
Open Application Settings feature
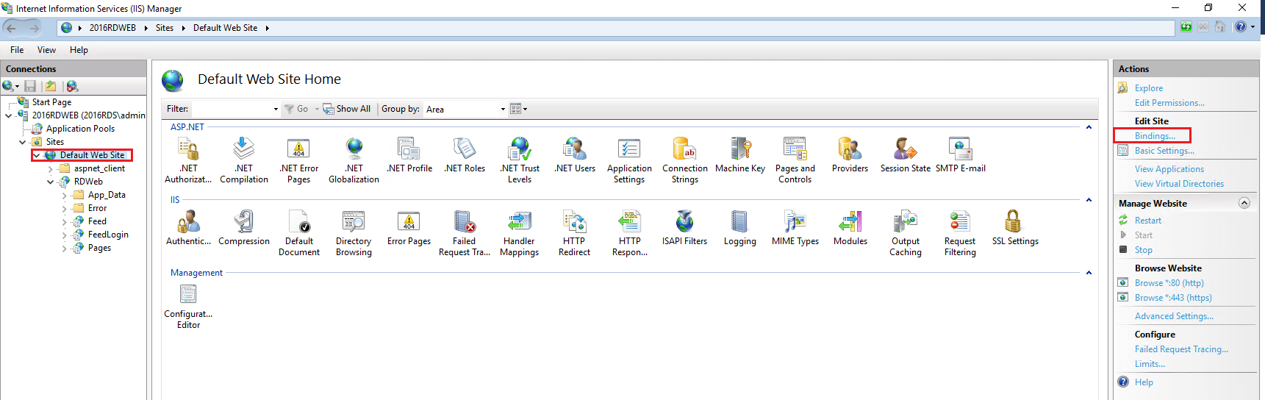point(629,160)
